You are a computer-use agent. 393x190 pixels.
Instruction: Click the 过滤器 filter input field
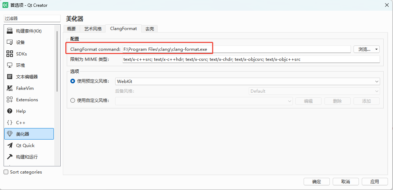click(32, 19)
